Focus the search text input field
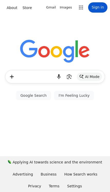110x192 pixels. (x=35, y=77)
